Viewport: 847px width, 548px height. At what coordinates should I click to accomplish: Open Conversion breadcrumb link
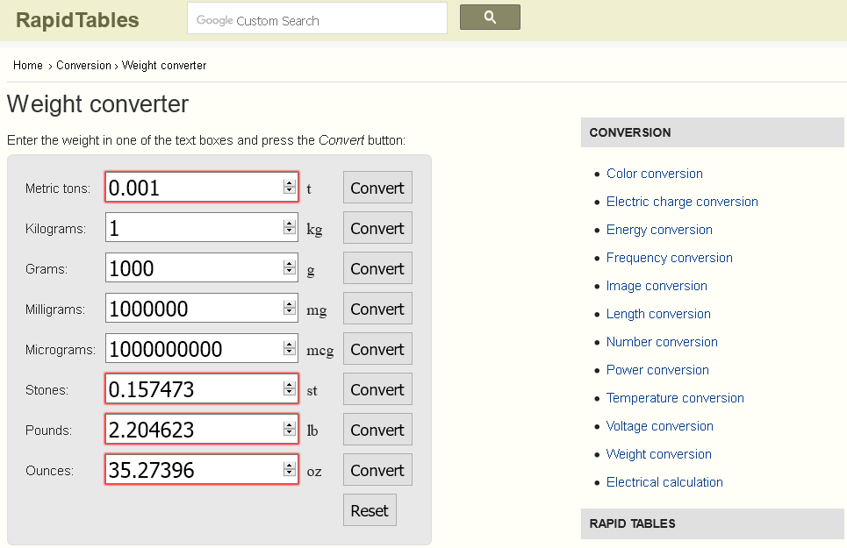[83, 66]
